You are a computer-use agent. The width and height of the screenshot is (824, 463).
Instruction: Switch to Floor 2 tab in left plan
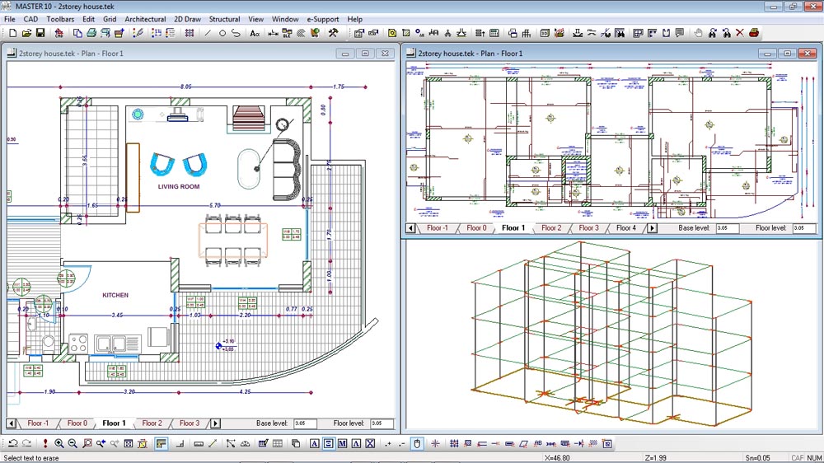152,423
